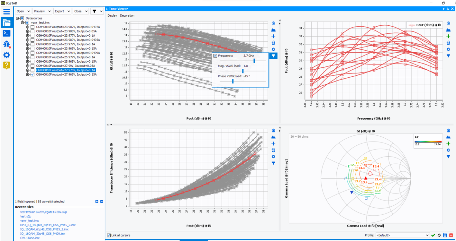Click gear icon on Pout vs Frequency plot

448,49
